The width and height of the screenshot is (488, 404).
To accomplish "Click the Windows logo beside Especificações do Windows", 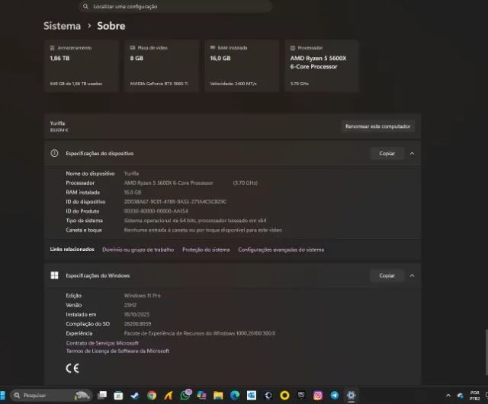I will click(54, 275).
